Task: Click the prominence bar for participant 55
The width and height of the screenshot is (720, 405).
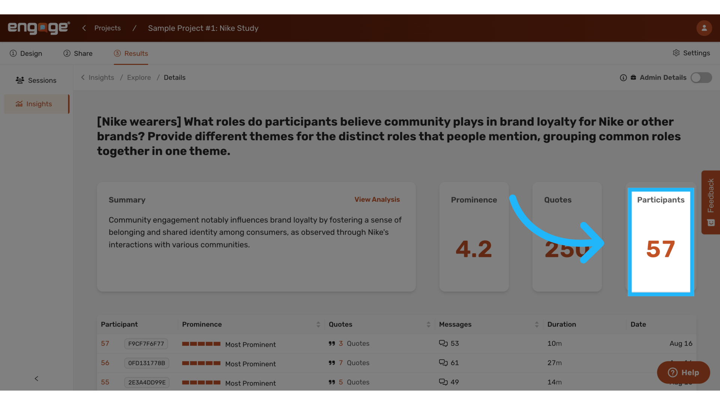Action: pos(201,382)
